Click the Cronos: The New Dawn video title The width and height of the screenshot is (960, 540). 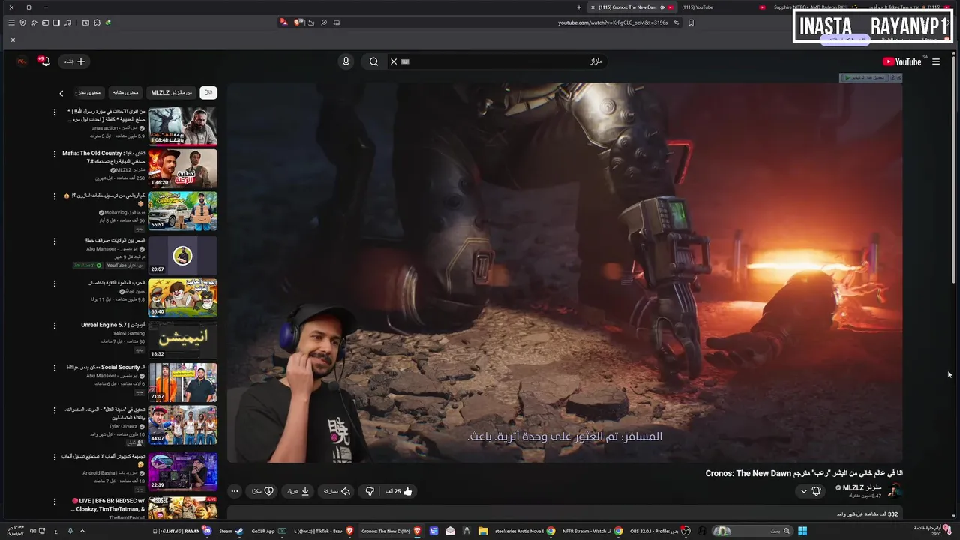(804, 473)
